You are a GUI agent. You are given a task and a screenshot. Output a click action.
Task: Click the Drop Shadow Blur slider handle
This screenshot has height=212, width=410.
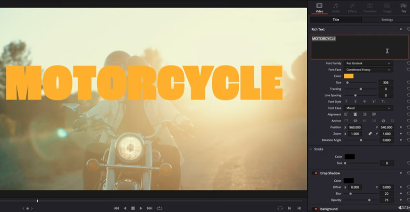tap(351, 194)
